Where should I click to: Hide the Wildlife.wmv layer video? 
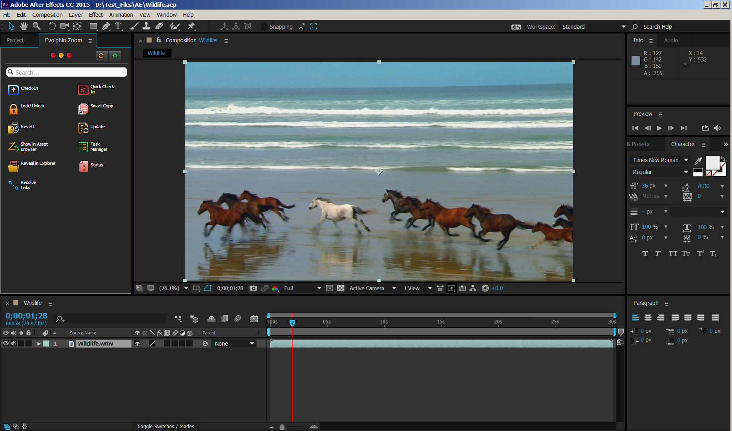click(6, 344)
